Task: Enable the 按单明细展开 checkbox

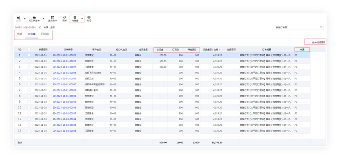Action: click(x=309, y=42)
